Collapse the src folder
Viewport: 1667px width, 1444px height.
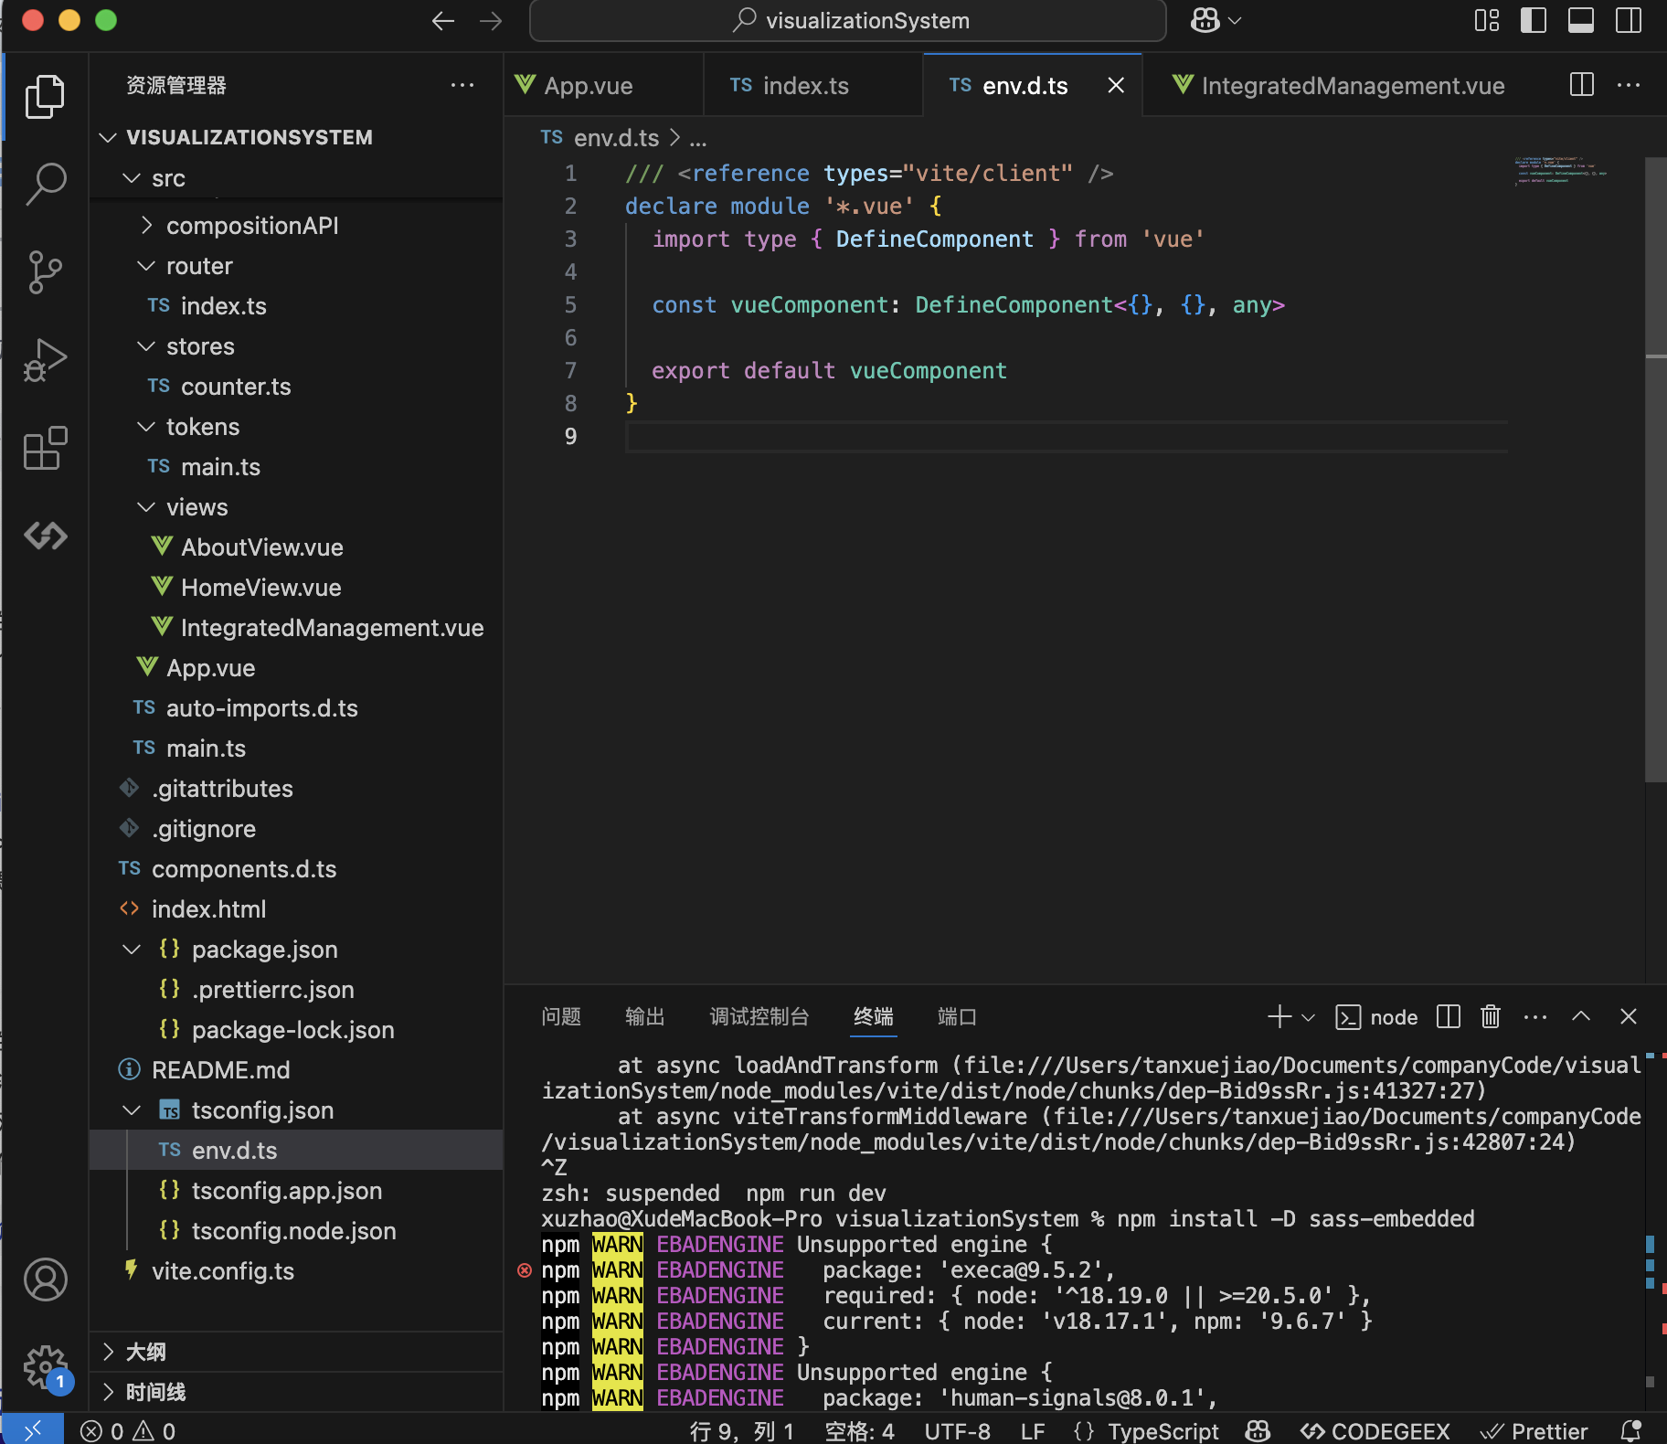click(132, 178)
